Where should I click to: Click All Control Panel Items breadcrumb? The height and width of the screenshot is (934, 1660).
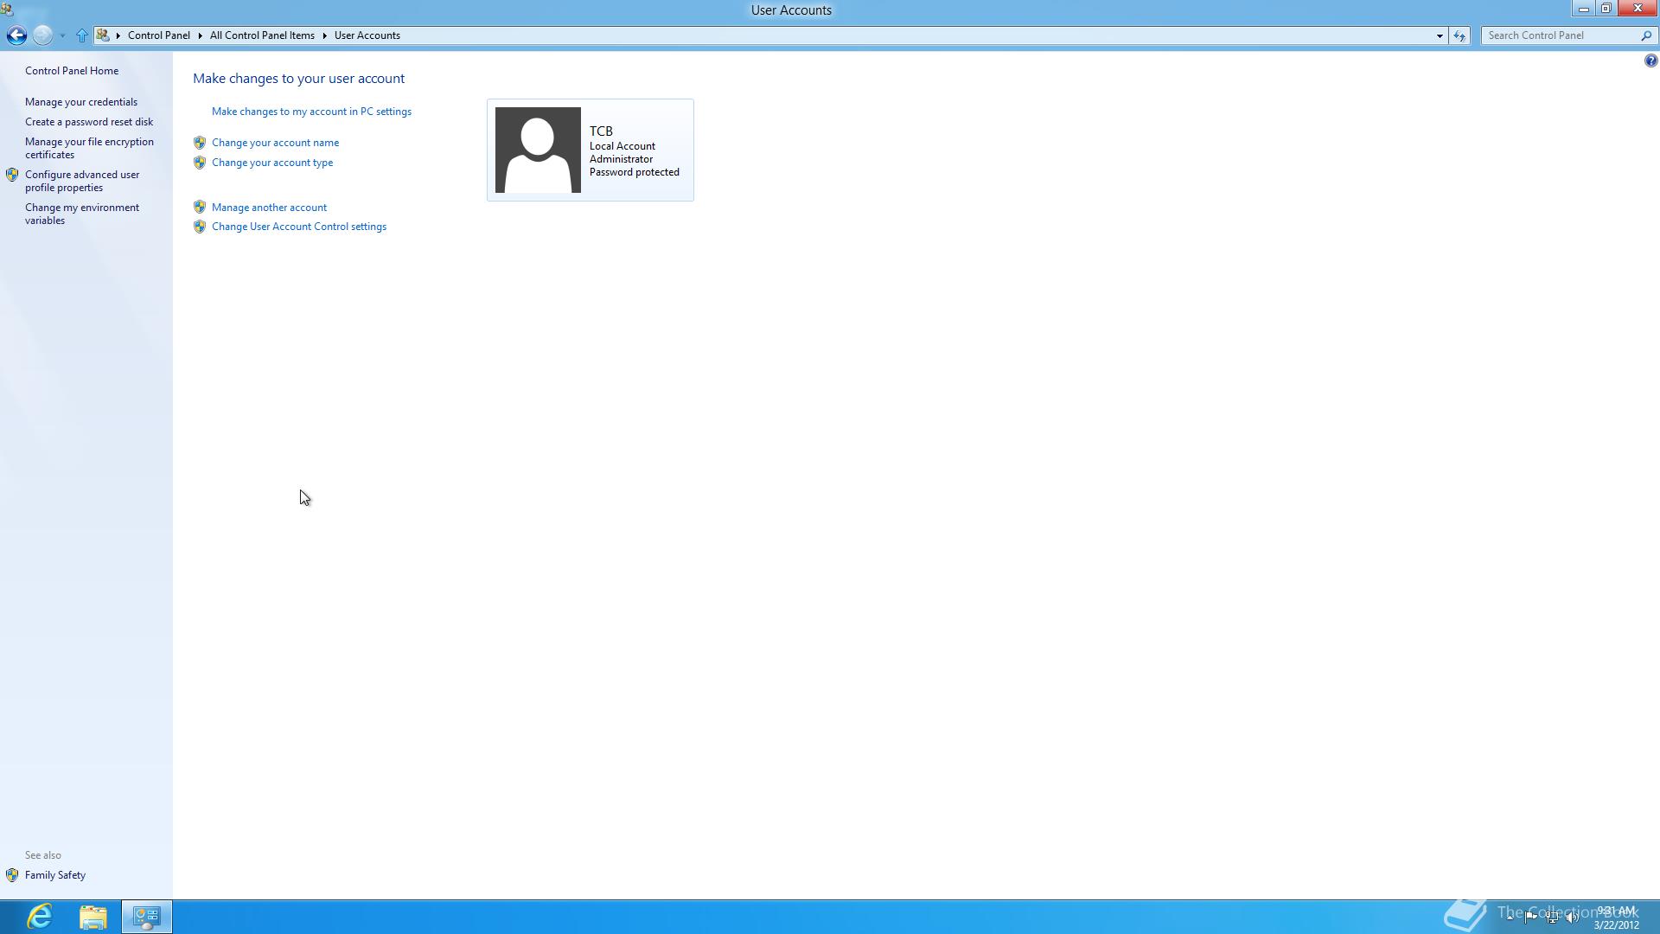pos(262,35)
